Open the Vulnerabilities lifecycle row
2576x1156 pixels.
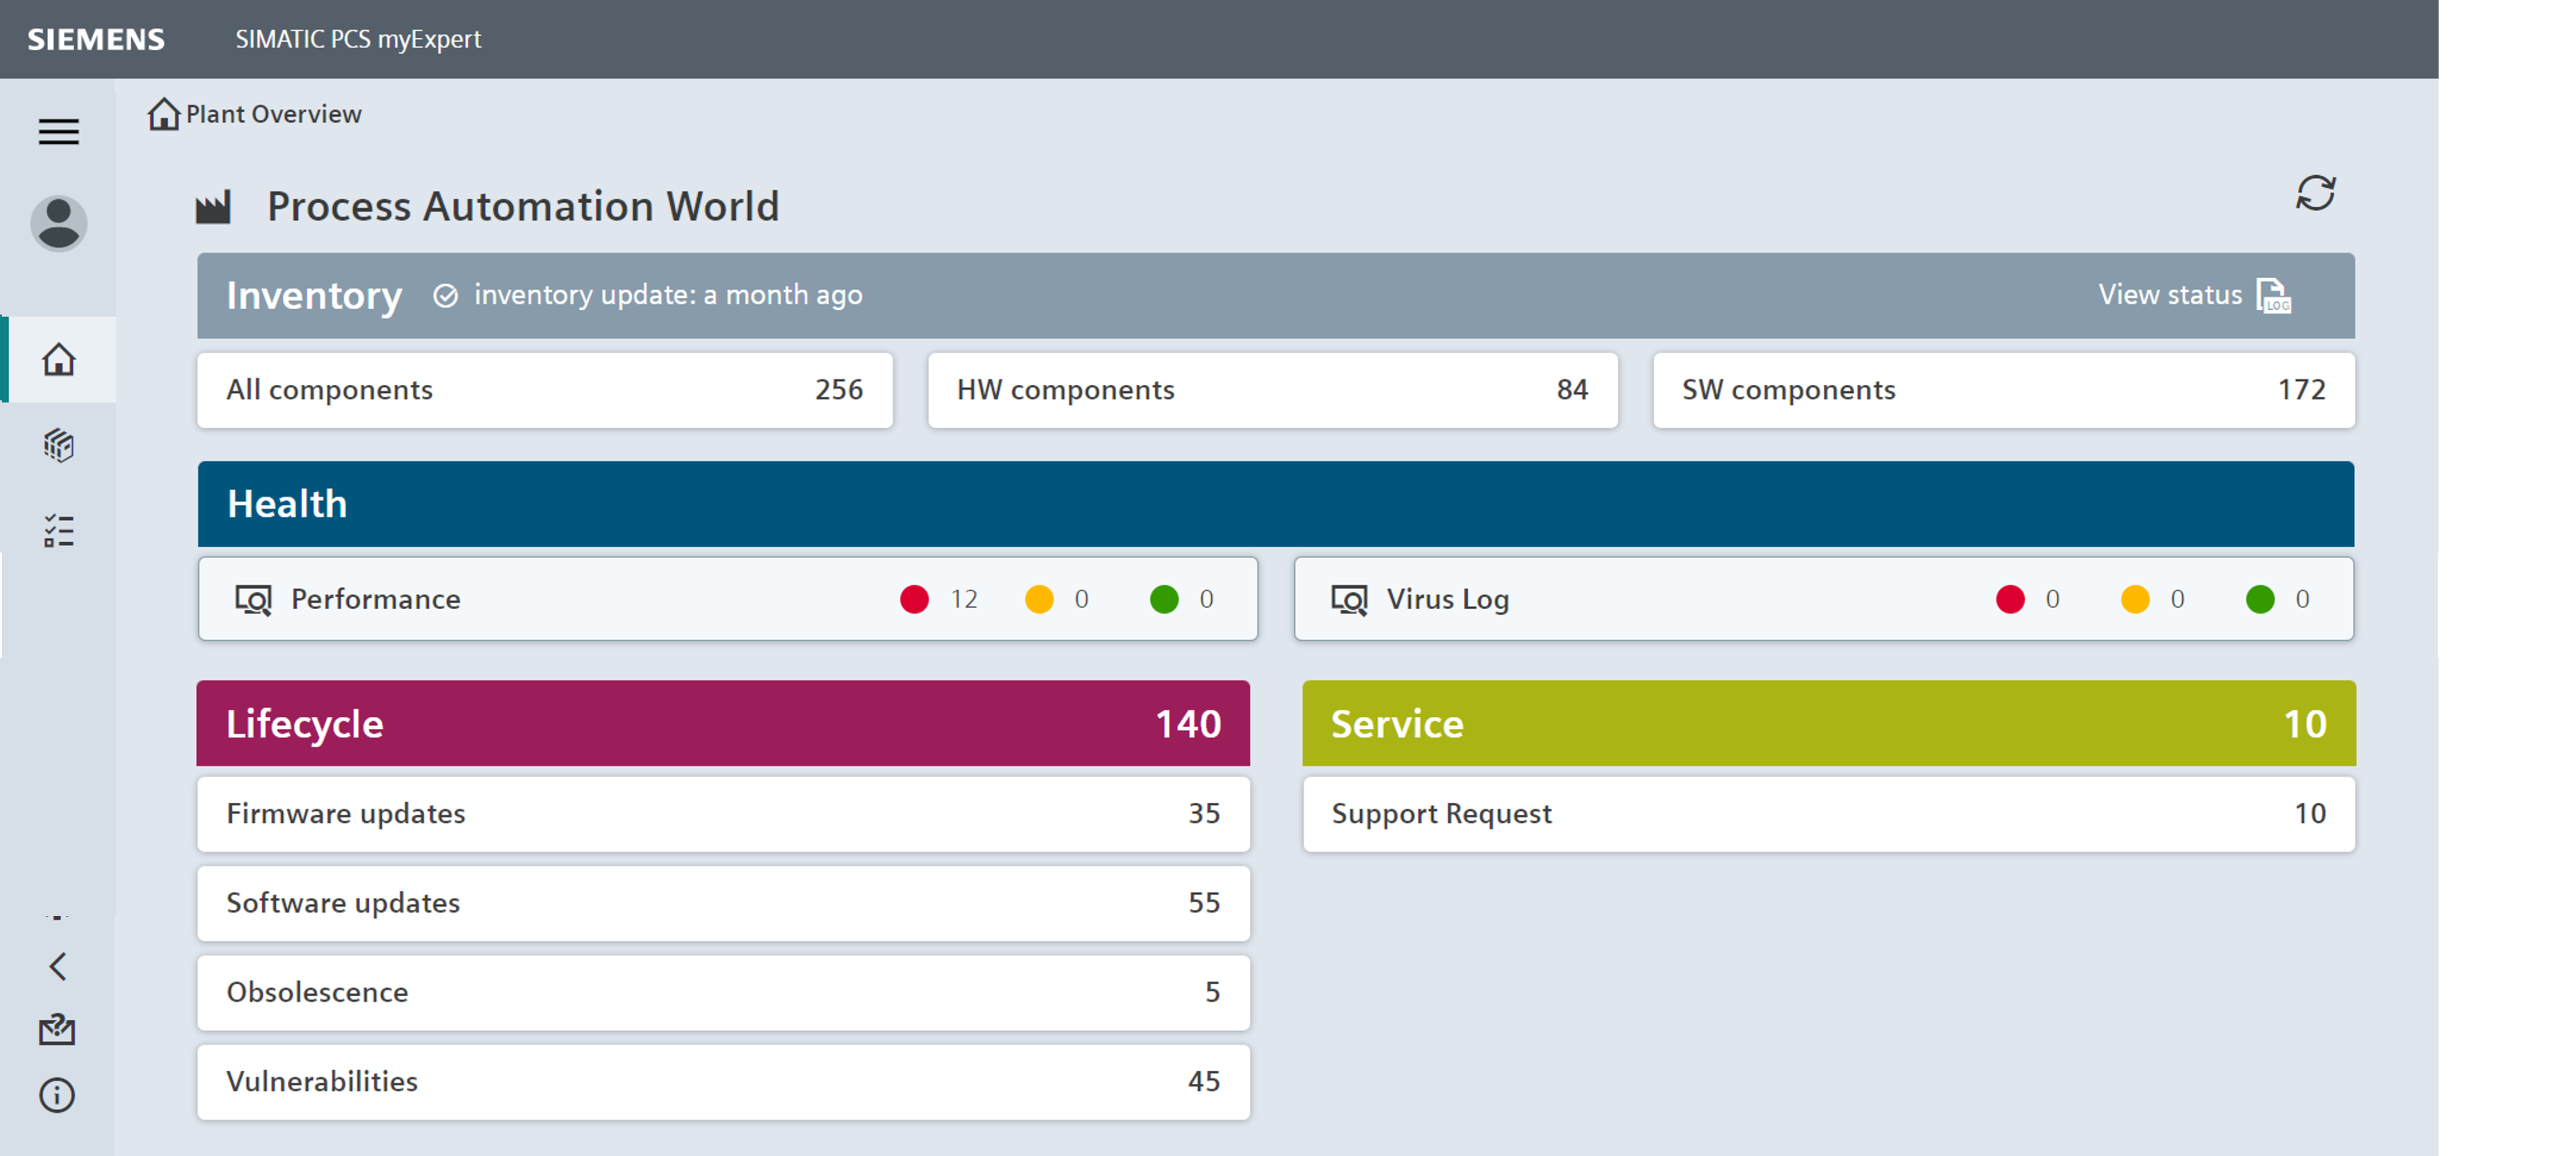[723, 1082]
